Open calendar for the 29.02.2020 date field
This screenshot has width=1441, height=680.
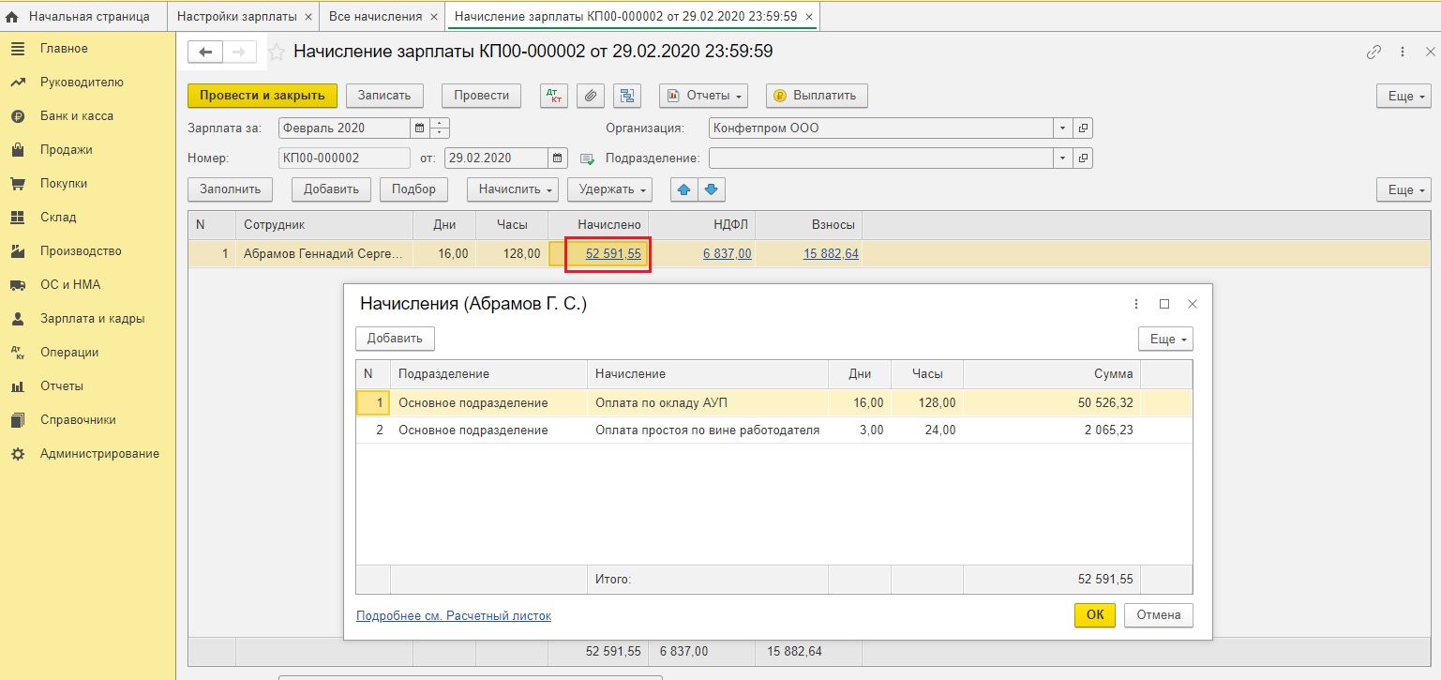point(559,158)
